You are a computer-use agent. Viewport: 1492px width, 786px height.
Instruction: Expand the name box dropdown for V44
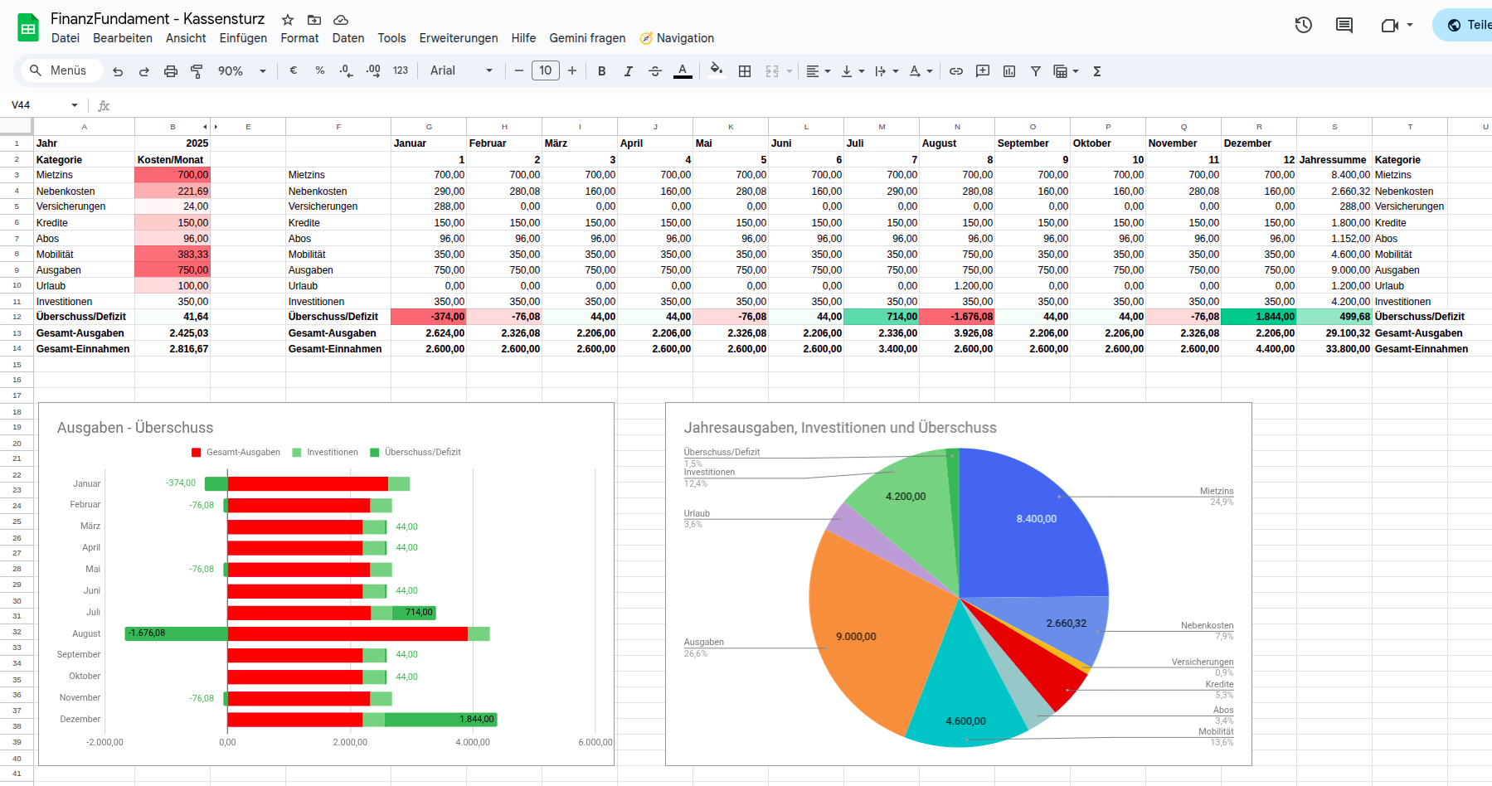click(x=75, y=105)
